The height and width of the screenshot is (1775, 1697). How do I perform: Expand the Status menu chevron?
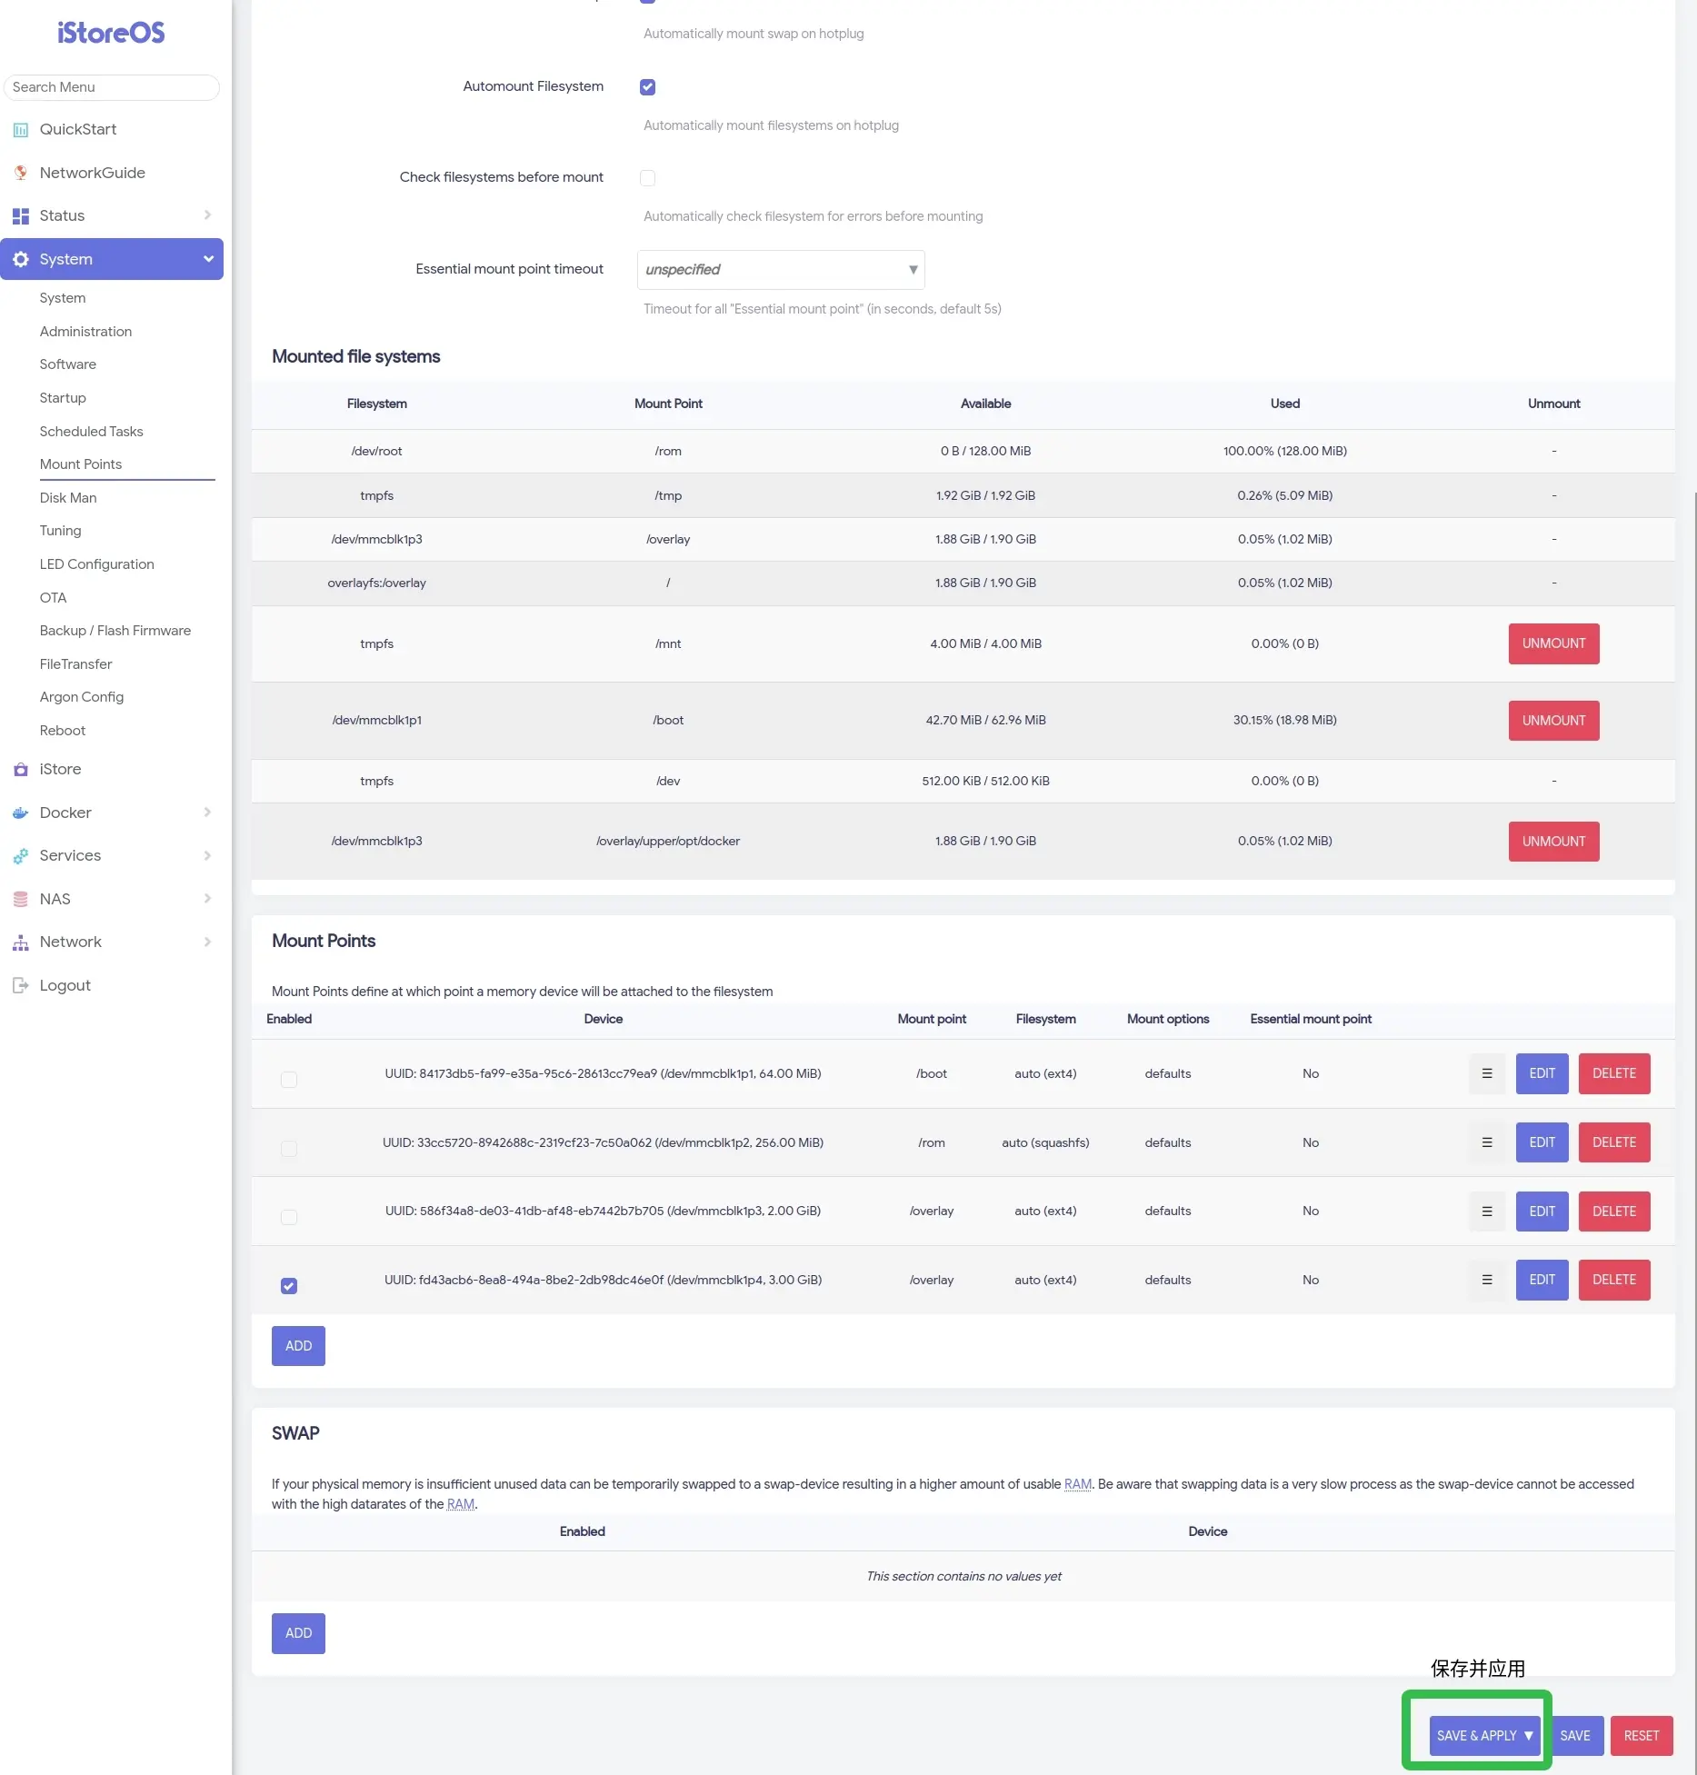(207, 215)
